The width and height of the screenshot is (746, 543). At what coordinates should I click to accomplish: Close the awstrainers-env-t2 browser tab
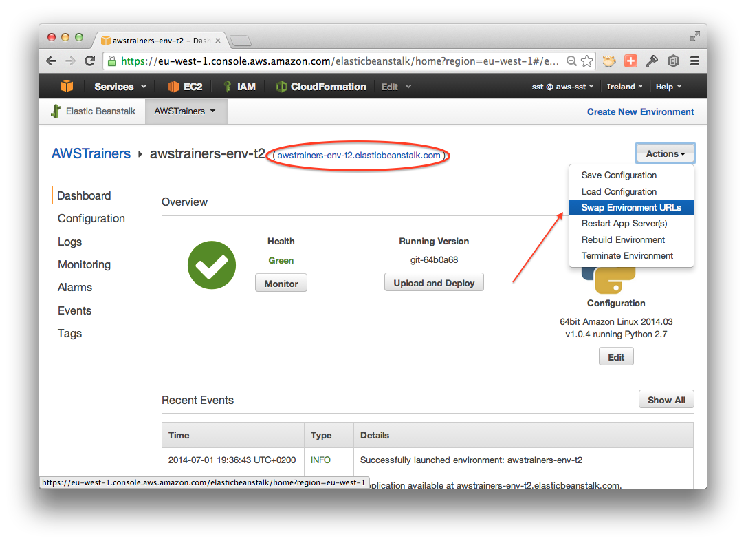[218, 41]
